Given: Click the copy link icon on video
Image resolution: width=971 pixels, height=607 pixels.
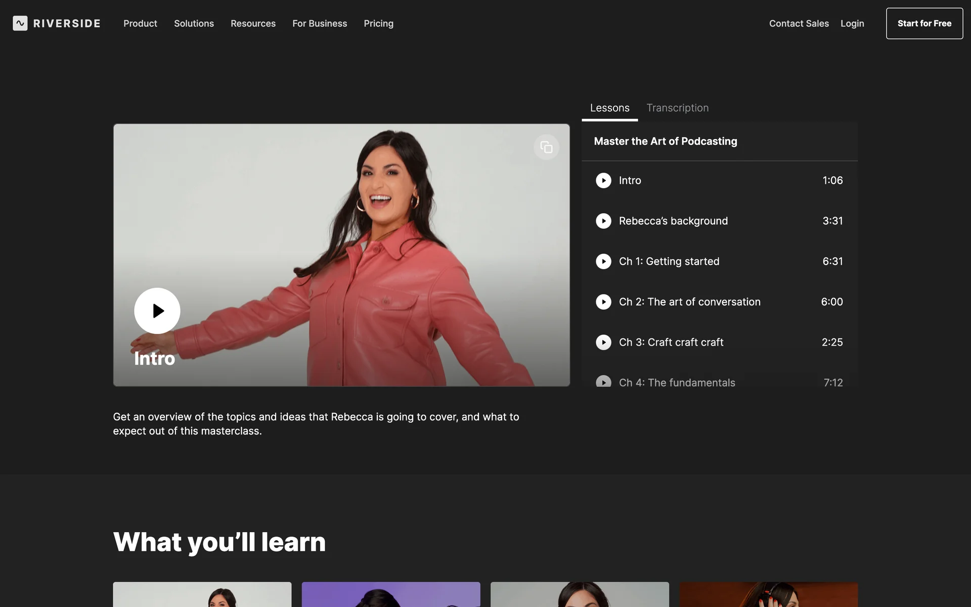Looking at the screenshot, I should (546, 147).
